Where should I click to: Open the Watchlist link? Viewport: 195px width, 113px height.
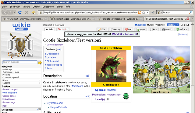pyautogui.click(x=160, y=25)
